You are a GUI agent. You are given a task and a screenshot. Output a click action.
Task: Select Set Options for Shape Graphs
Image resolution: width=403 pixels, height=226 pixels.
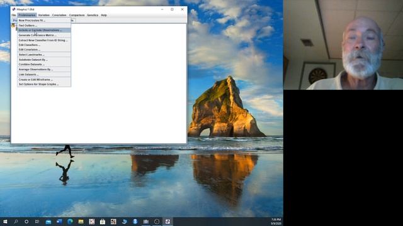coord(44,84)
